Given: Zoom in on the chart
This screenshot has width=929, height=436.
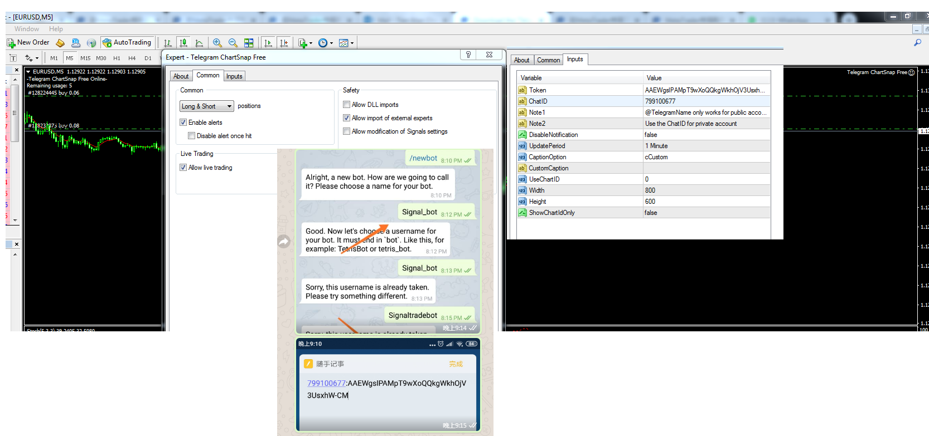Looking at the screenshot, I should (x=217, y=43).
